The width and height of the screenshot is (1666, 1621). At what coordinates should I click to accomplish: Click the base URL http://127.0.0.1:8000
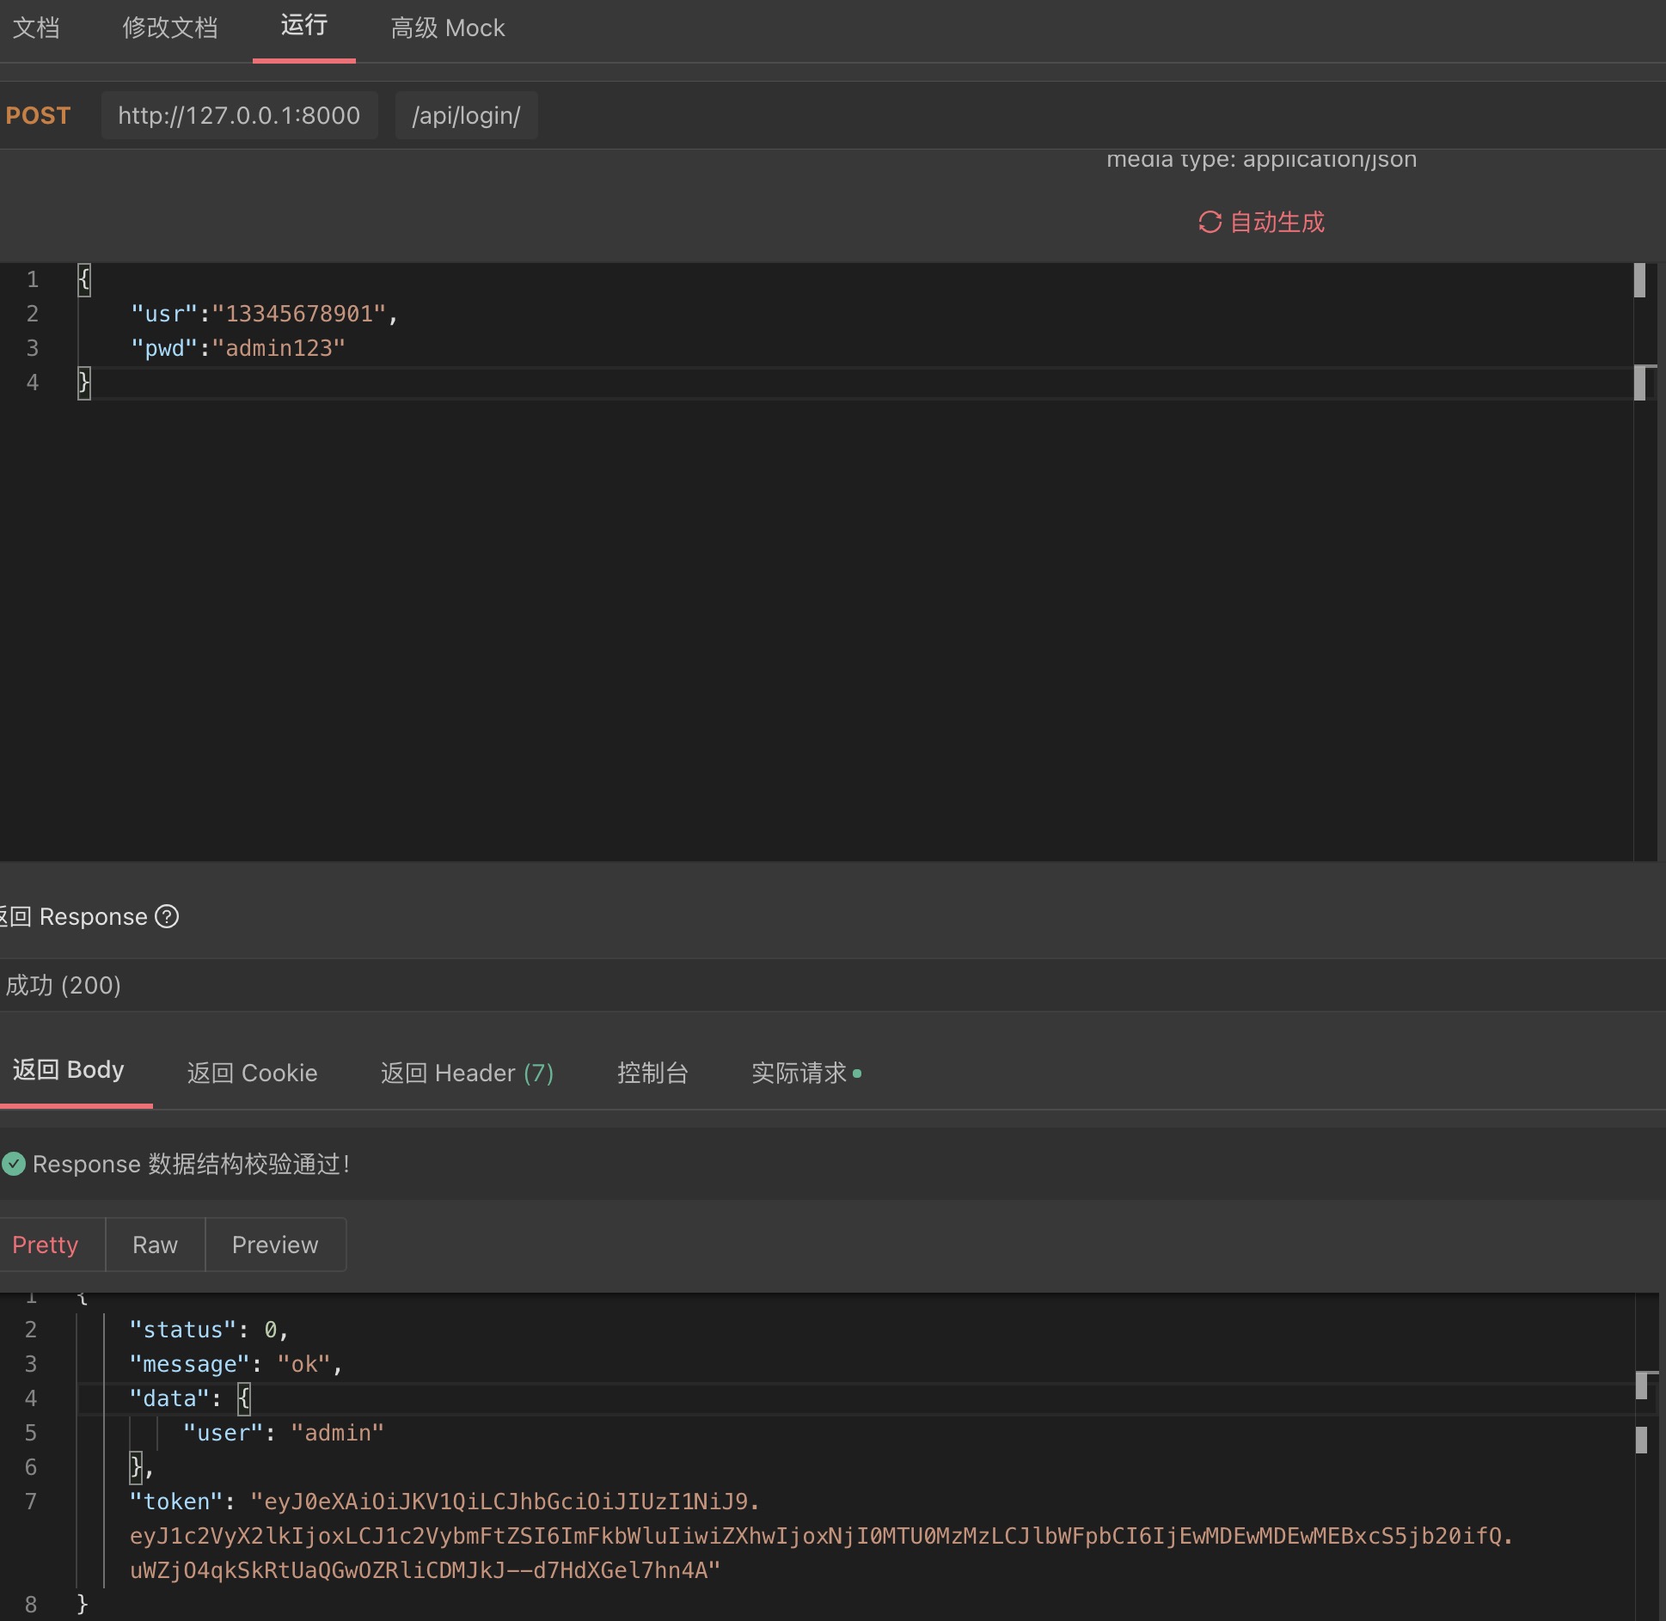[x=239, y=115]
